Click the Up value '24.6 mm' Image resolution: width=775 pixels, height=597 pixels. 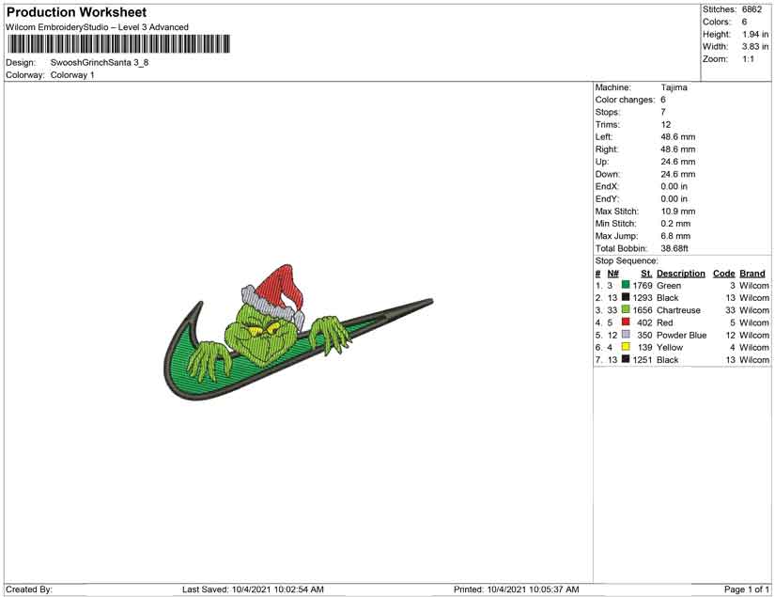point(678,162)
